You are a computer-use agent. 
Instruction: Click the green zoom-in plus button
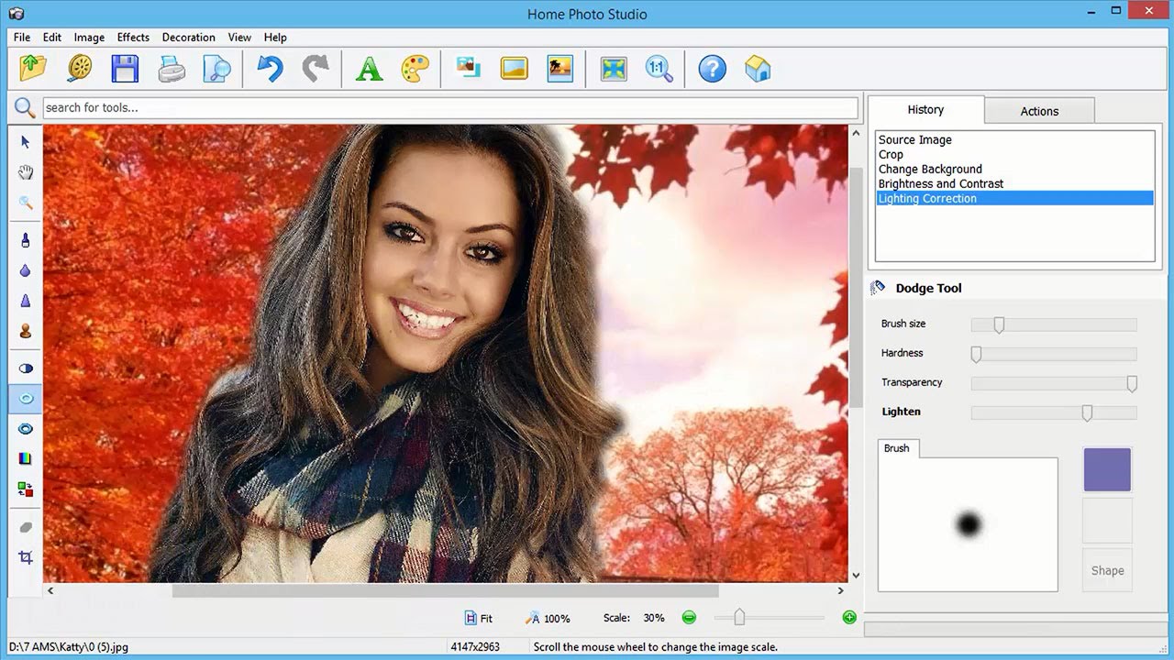click(849, 618)
